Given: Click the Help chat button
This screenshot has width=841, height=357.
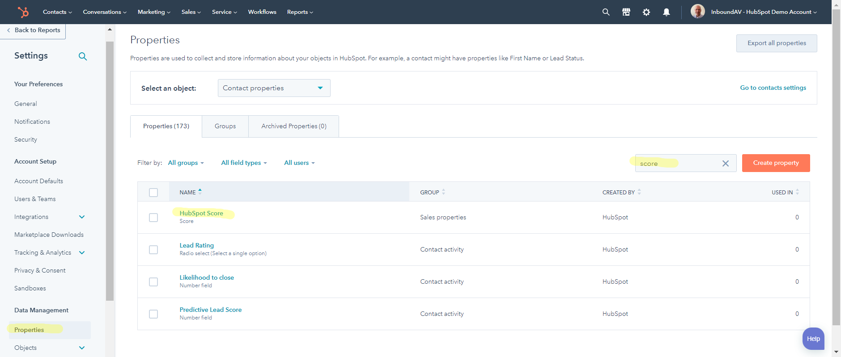Looking at the screenshot, I should tap(813, 339).
